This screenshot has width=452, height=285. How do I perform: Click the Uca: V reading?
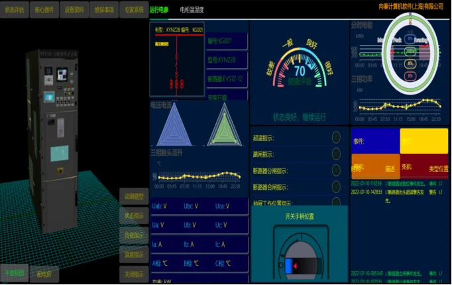222,206
